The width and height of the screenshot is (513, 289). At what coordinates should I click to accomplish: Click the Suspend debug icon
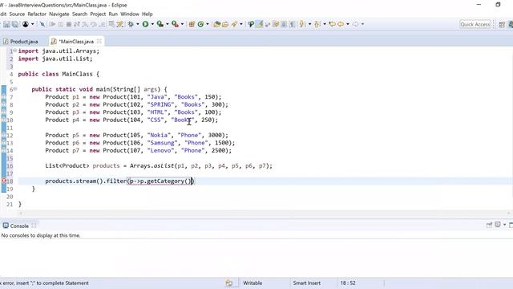click(x=61, y=24)
